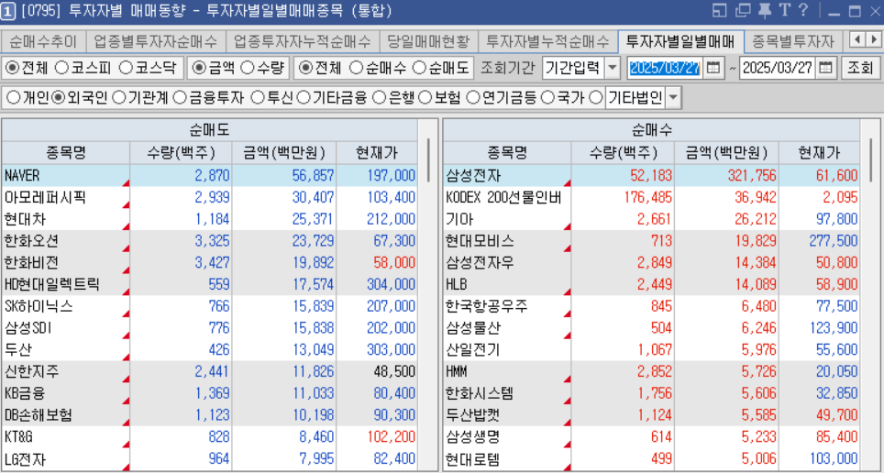The image size is (884, 473).
Task: Switch to the 업종투자자누적순매수 tab
Action: click(303, 40)
